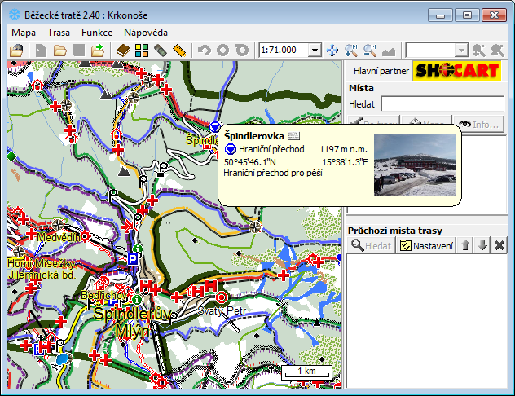515x396 pixels.
Task: Click the first magnifier zoom icon
Action: [352, 51]
